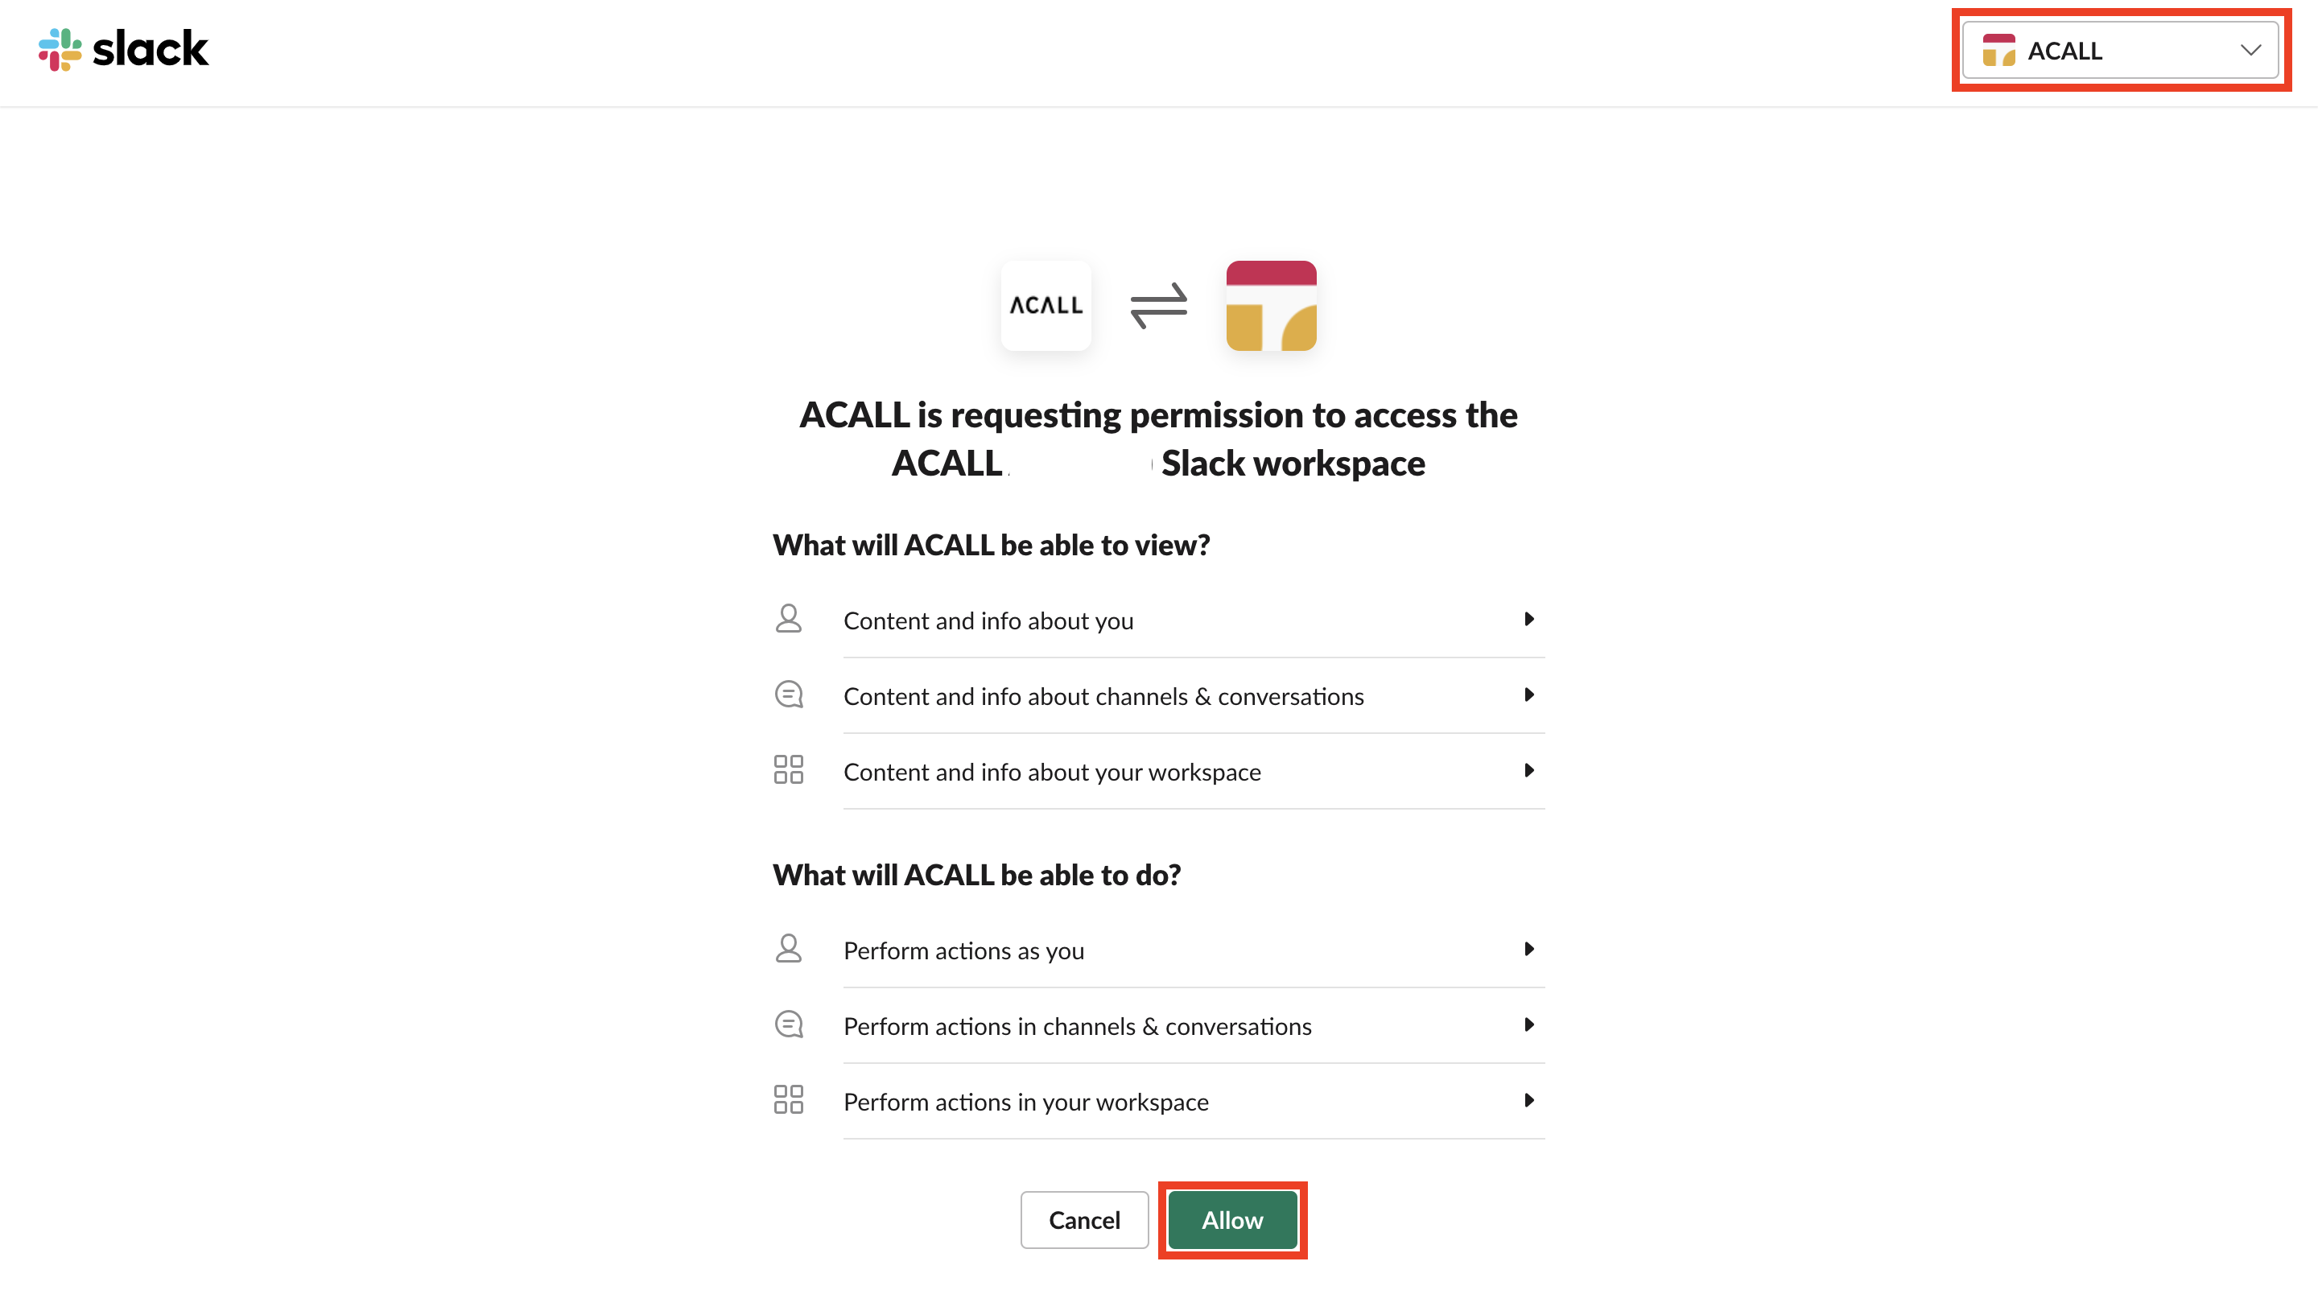Expand Perform actions as you arrow

[x=1528, y=949]
